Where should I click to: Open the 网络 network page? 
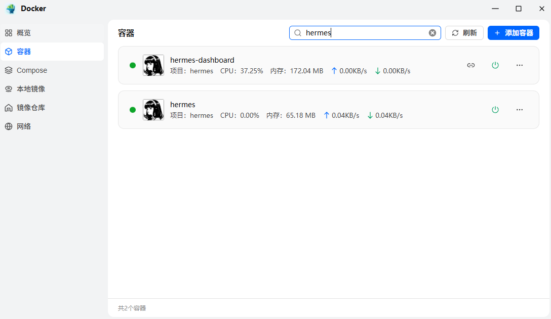tap(52, 126)
